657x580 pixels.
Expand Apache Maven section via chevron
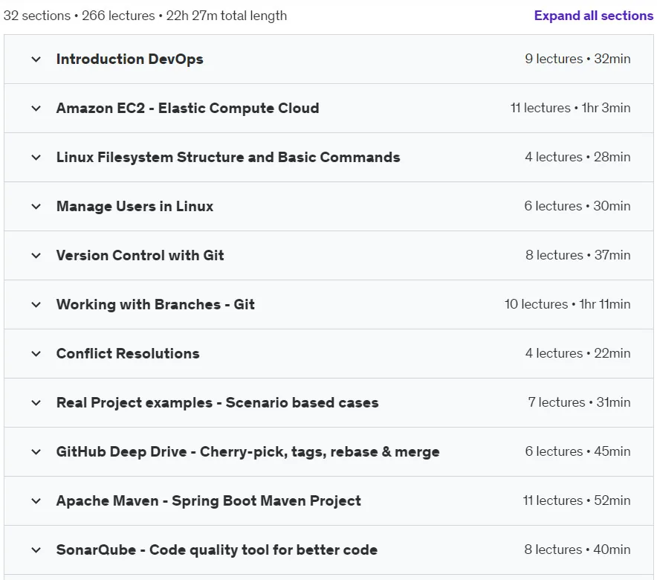pyautogui.click(x=36, y=500)
